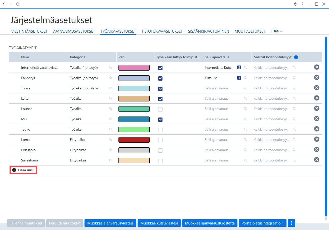Remove the Muu row
The height and width of the screenshot is (230, 329).
317,119
